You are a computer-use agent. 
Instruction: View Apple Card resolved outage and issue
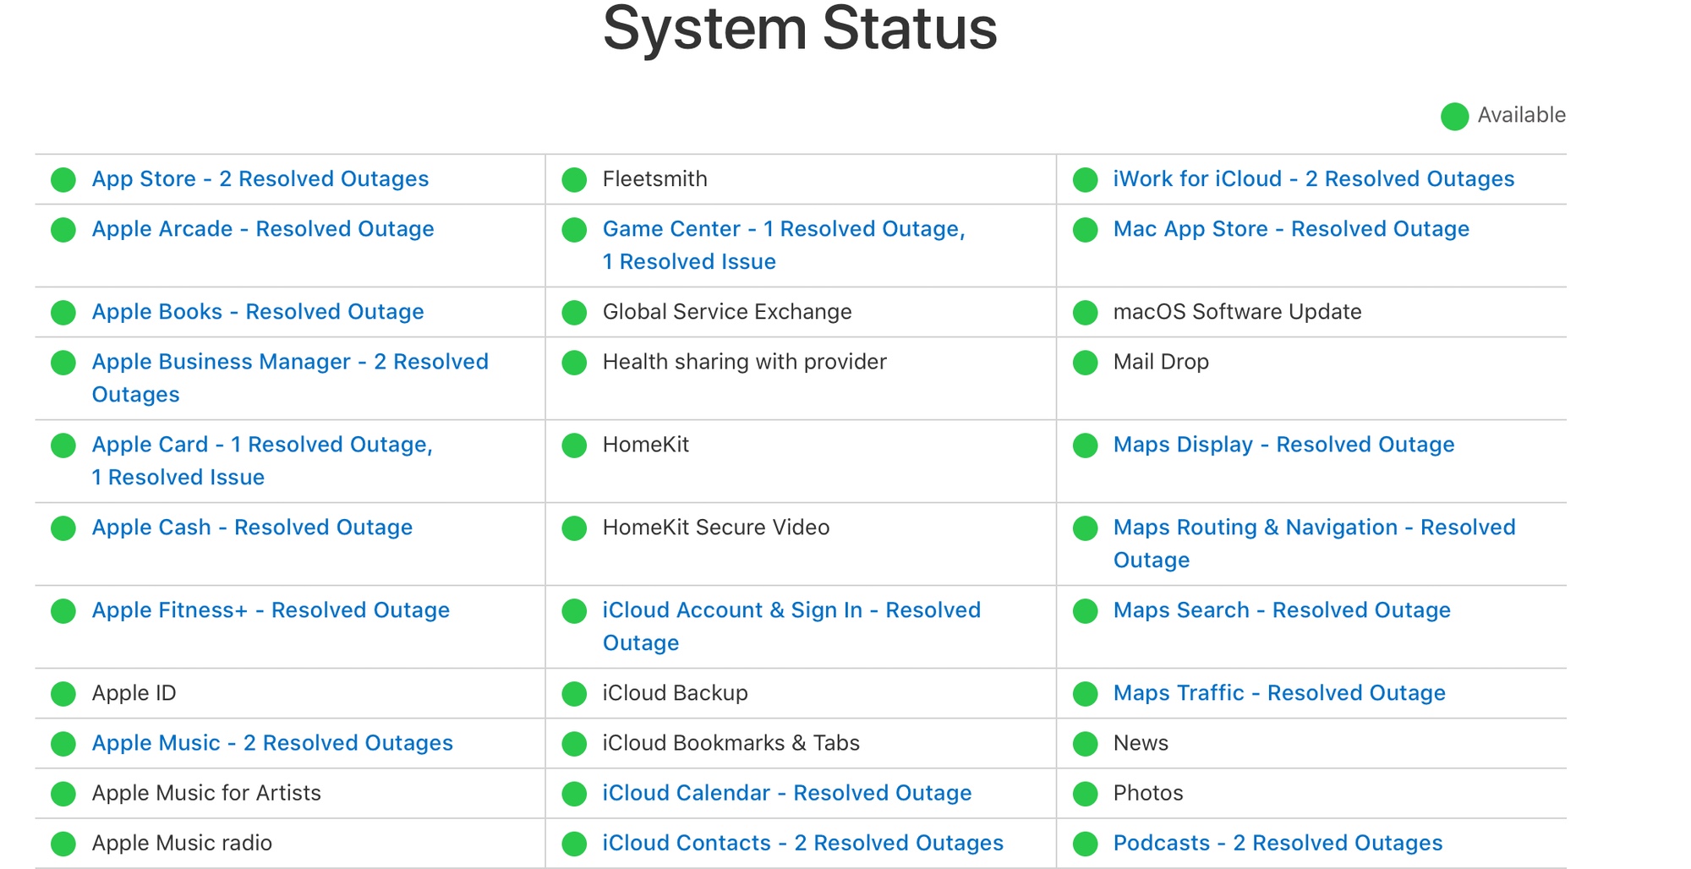[262, 461]
